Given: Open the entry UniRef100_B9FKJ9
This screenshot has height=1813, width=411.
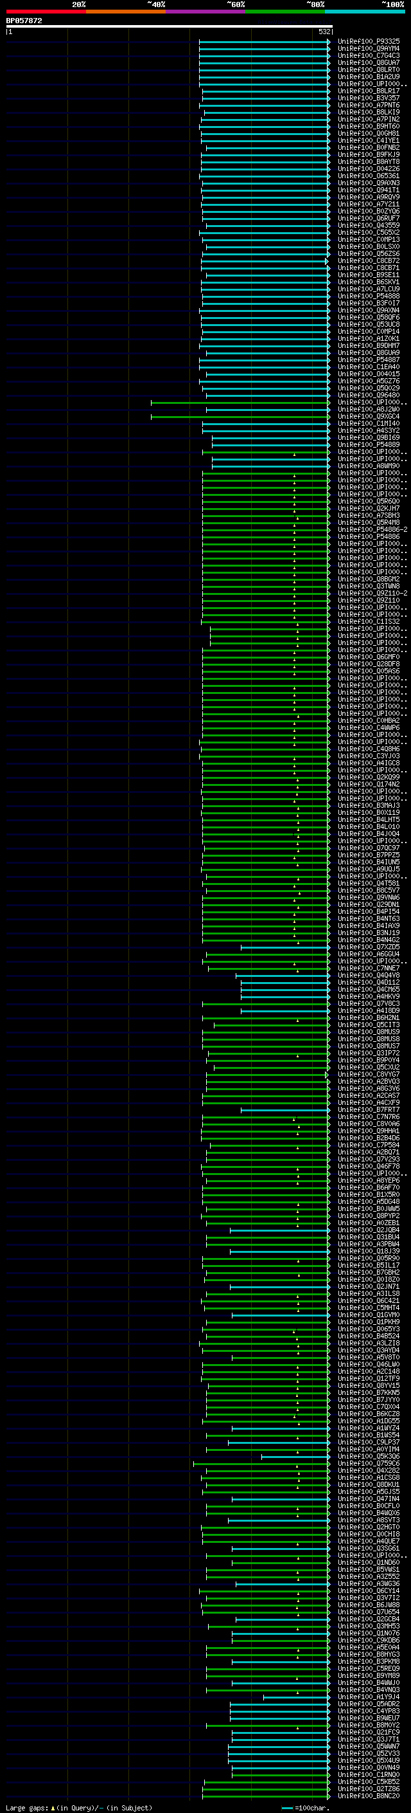Looking at the screenshot, I should [369, 154].
